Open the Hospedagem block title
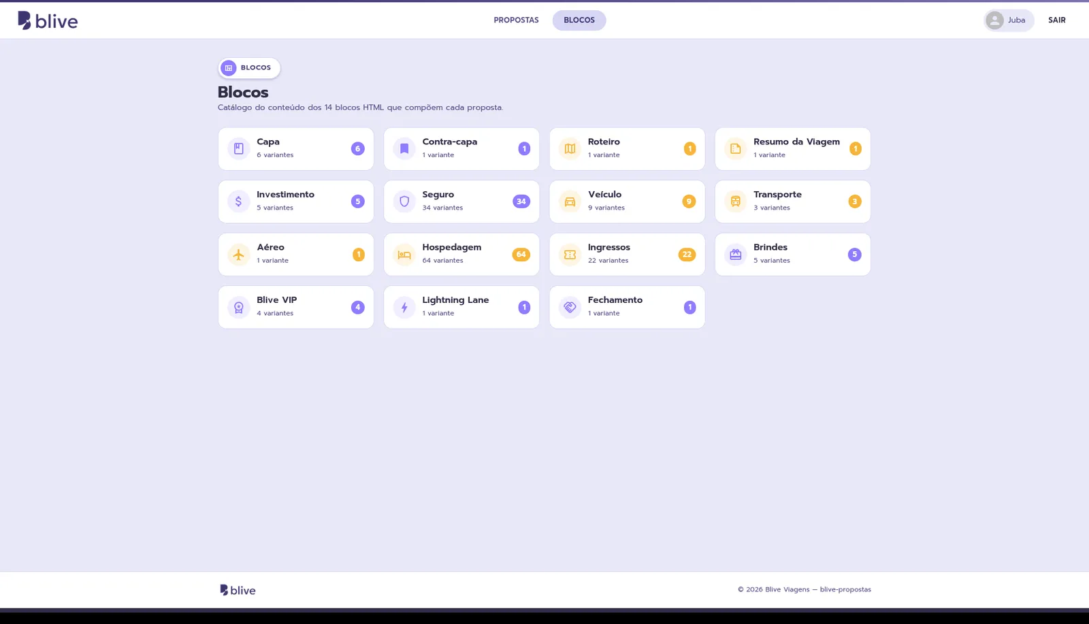 451,247
